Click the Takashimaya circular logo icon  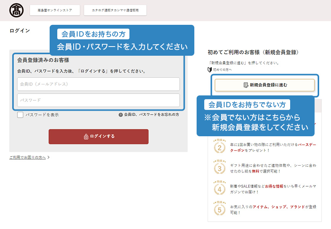click(16, 10)
